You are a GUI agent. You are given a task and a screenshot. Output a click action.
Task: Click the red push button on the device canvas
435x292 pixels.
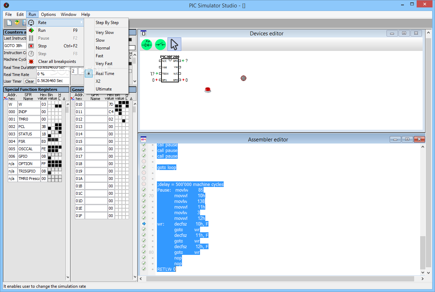(x=208, y=90)
